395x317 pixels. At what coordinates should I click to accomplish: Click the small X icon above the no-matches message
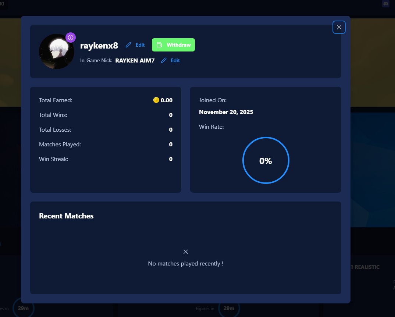click(x=186, y=252)
